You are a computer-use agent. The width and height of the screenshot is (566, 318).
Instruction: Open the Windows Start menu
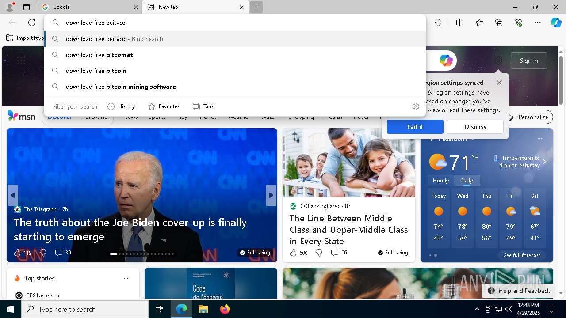(11, 309)
